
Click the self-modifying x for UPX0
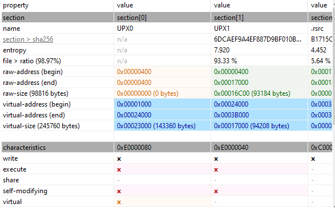pos(119,191)
